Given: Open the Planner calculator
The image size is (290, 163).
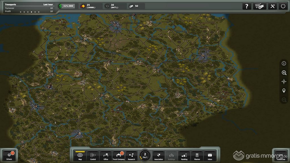Looking at the screenshot, I should pyautogui.click(x=197, y=156).
